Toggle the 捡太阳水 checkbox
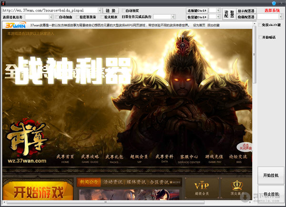This screenshot has height=207, width=286. click(x=102, y=17)
